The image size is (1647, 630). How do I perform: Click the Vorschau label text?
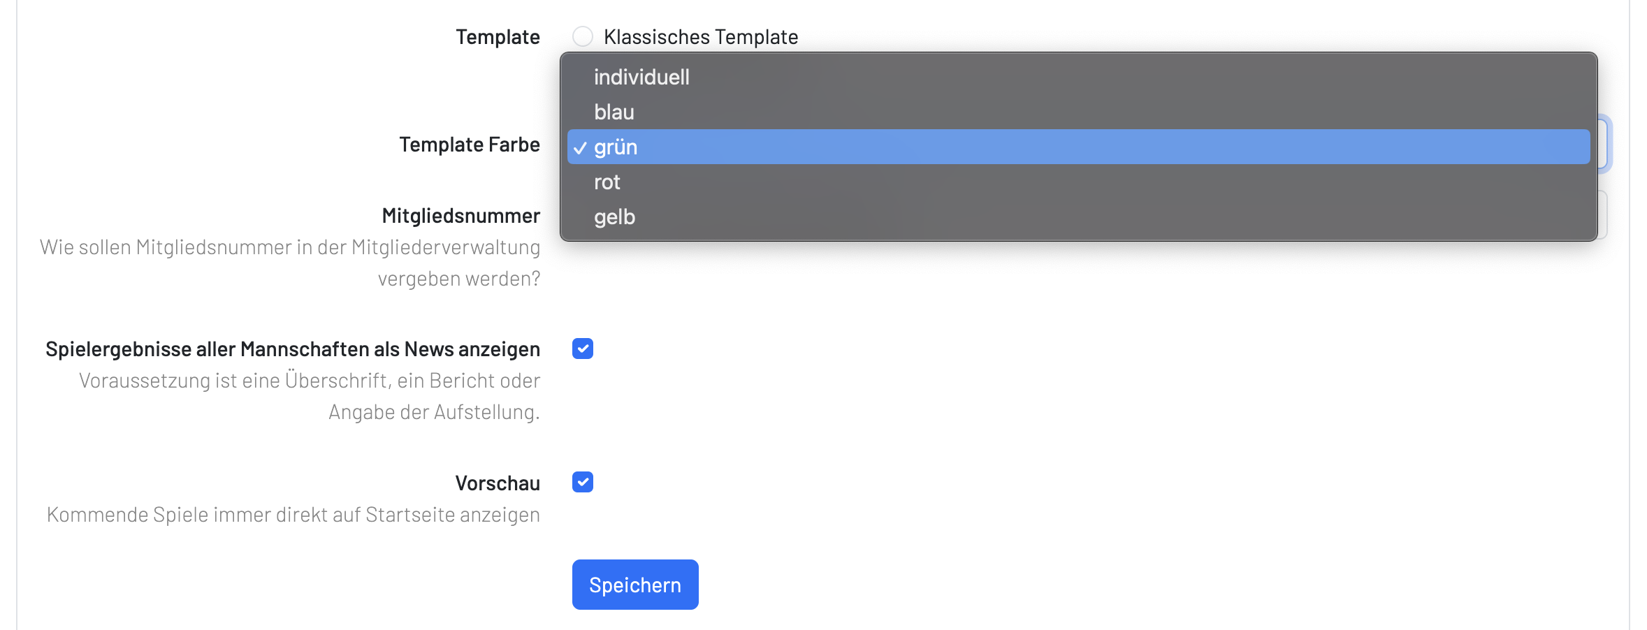(x=497, y=483)
